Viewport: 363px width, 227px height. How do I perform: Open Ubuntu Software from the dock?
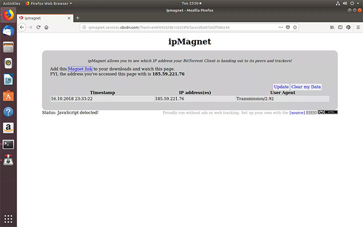8,96
